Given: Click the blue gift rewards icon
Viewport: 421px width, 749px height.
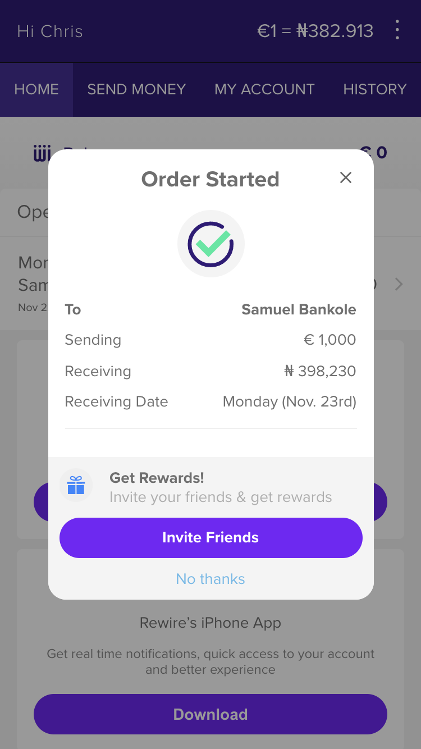Looking at the screenshot, I should (76, 485).
